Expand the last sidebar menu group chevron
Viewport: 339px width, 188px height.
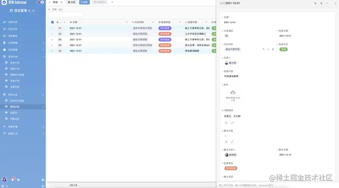click(43, 133)
